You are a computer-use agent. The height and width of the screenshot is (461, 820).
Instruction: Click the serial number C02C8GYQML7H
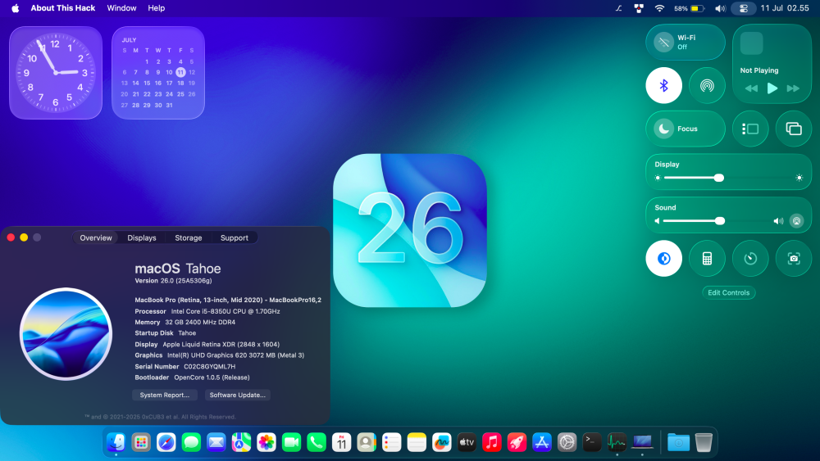click(x=209, y=367)
